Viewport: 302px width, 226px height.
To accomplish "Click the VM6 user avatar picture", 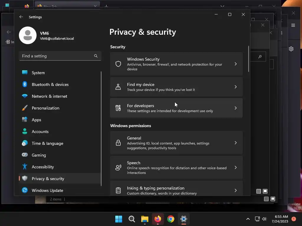I will 28,35.
